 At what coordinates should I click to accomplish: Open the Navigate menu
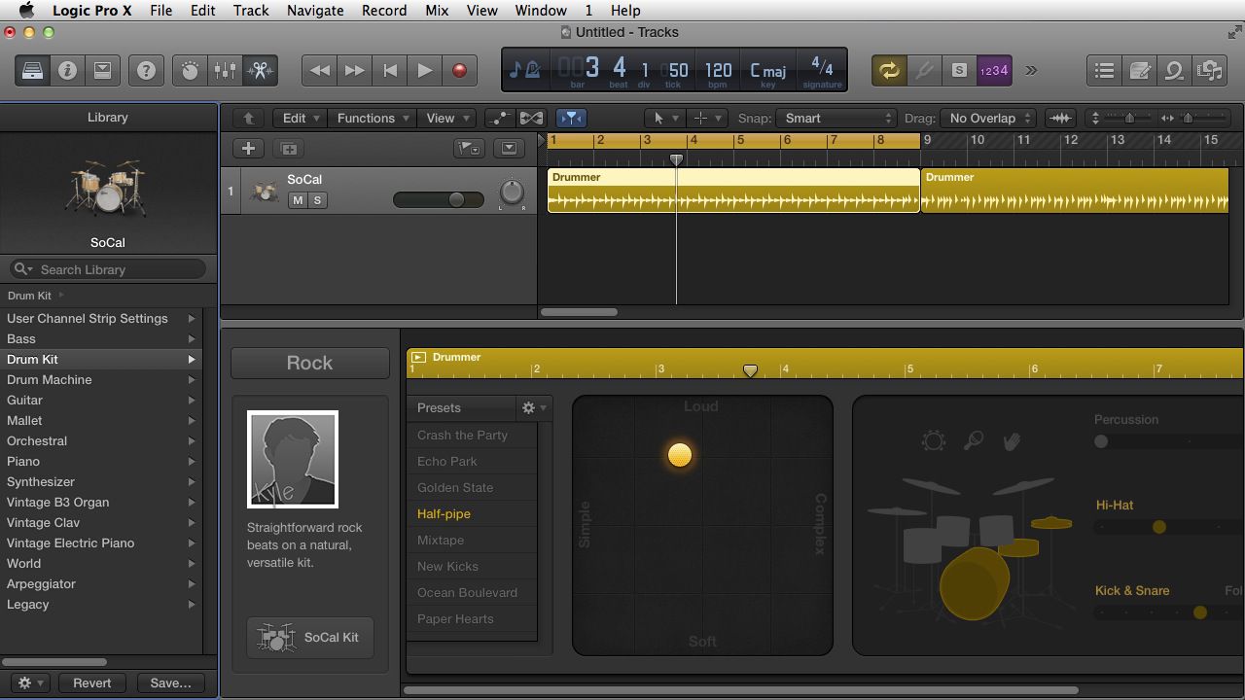(x=315, y=10)
